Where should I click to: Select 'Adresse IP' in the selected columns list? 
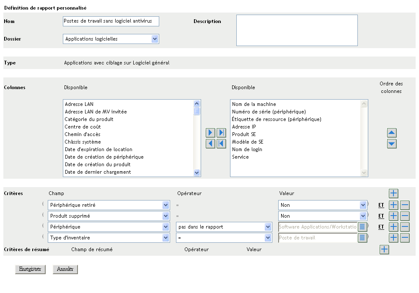pyautogui.click(x=244, y=127)
